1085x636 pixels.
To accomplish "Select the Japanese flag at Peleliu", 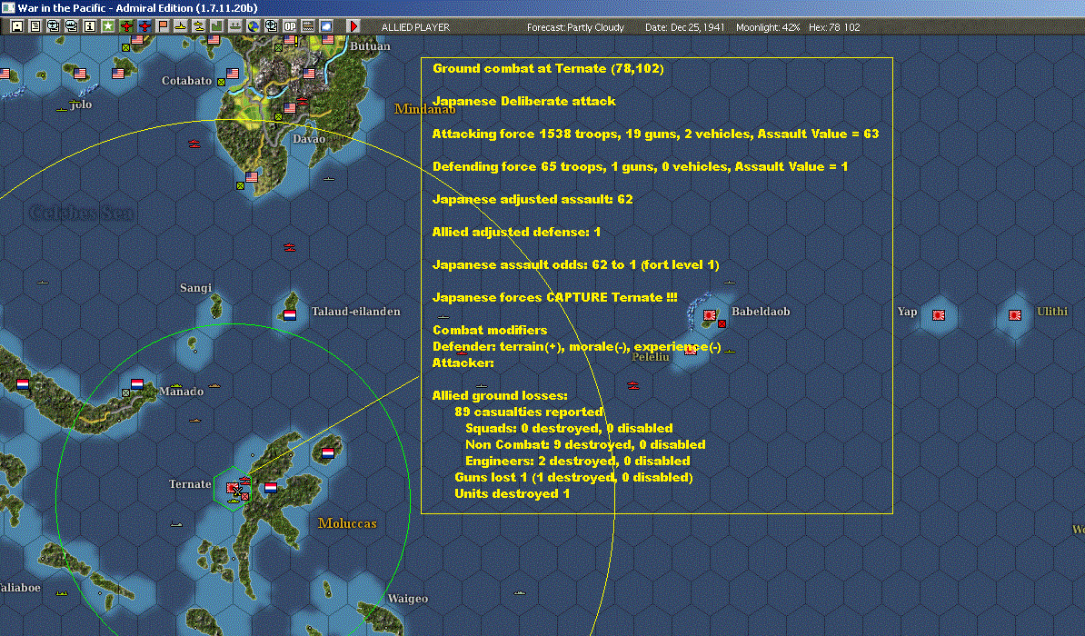I will pos(690,350).
